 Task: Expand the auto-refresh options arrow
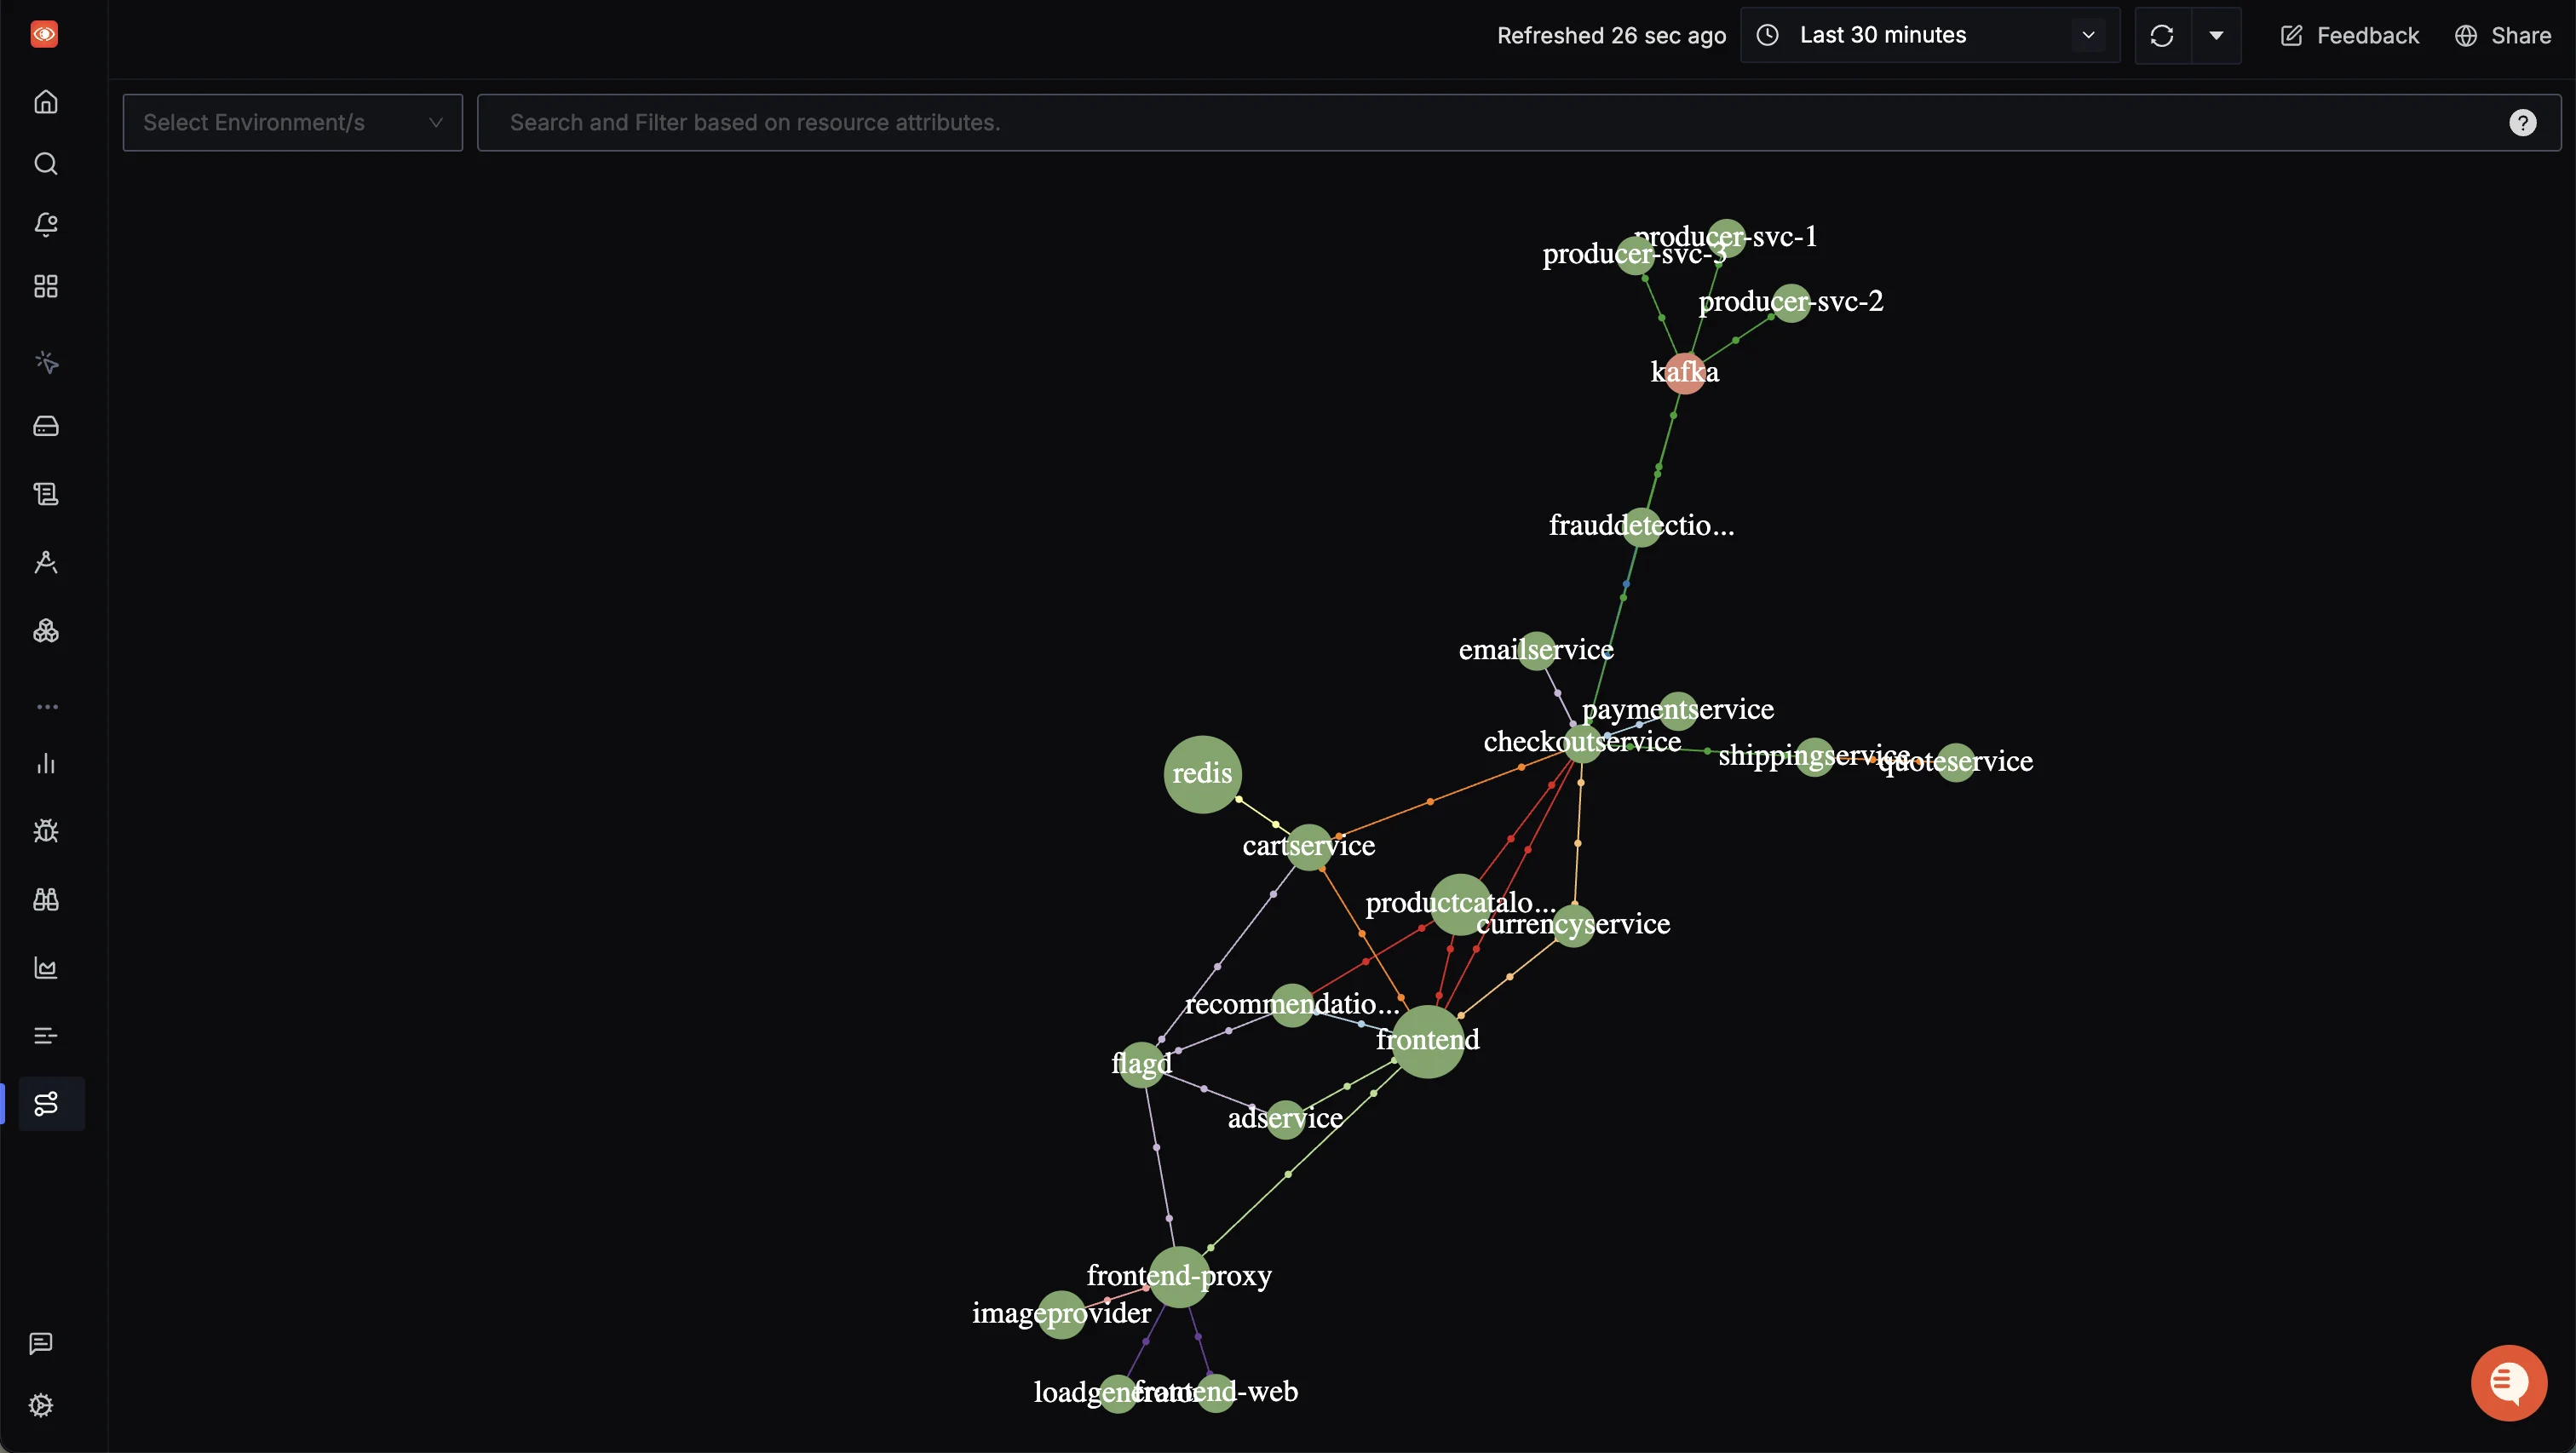(x=2216, y=36)
